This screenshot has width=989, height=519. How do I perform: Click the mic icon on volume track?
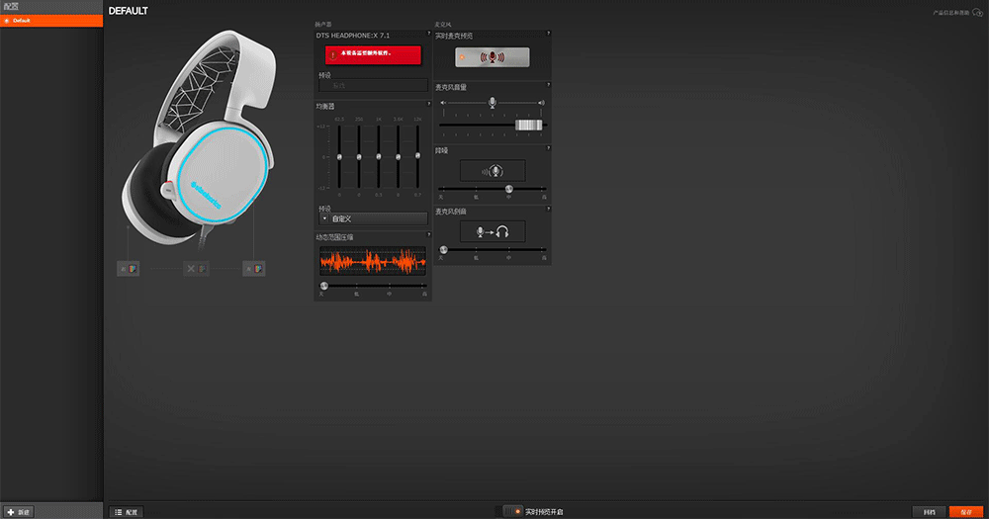pyautogui.click(x=492, y=102)
